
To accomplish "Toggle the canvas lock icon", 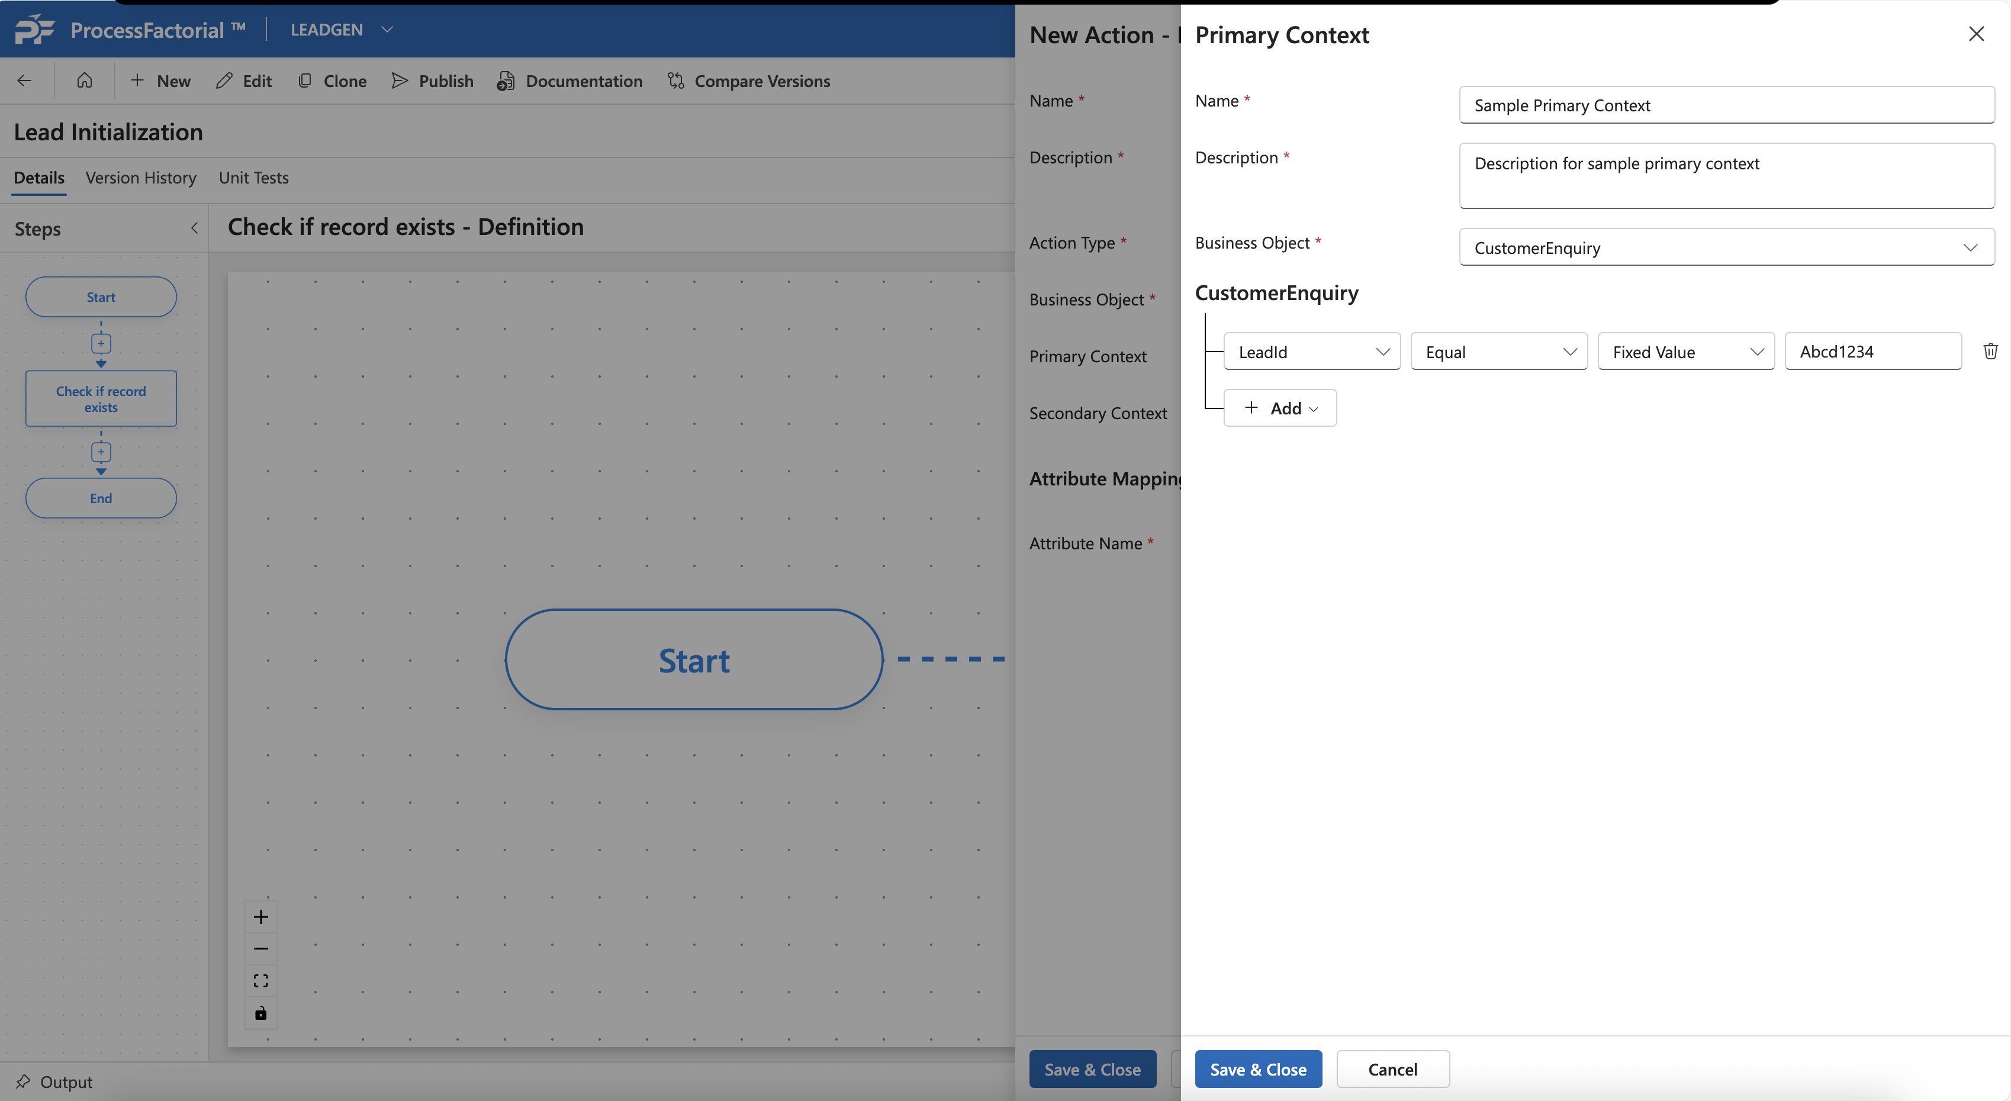I will point(260,1013).
